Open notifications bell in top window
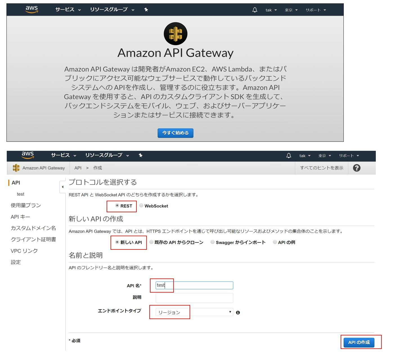This screenshot has height=356, width=400. tap(255, 10)
